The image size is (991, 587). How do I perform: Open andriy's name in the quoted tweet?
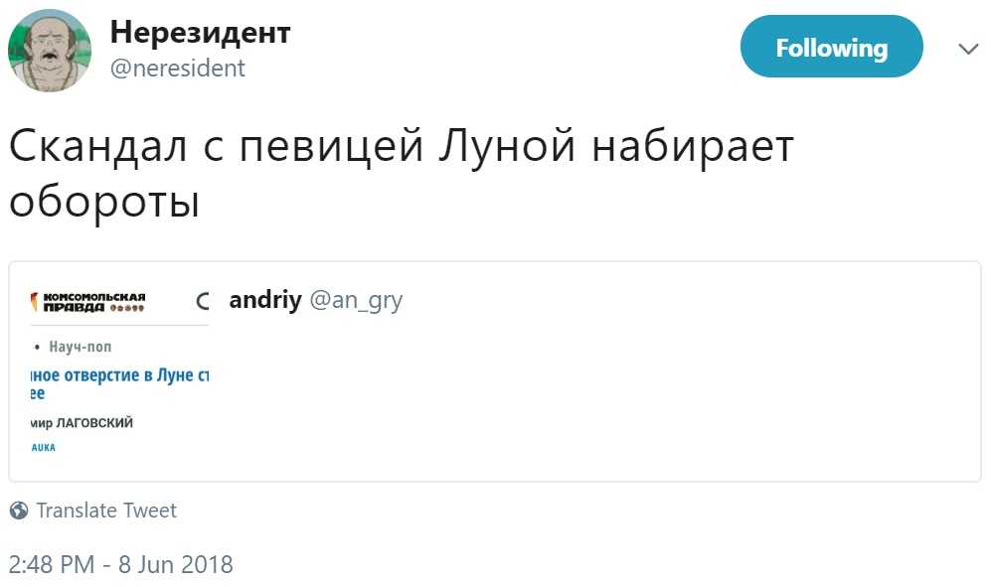coord(264,301)
